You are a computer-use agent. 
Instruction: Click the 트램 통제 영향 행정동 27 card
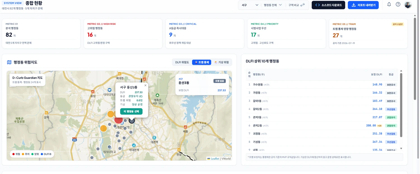pos(368,33)
